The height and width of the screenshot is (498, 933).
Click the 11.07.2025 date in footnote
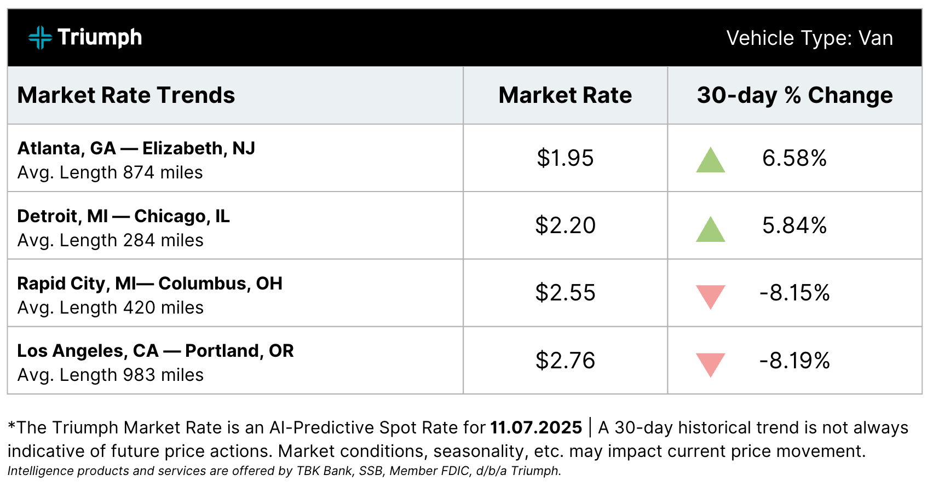coord(535,427)
